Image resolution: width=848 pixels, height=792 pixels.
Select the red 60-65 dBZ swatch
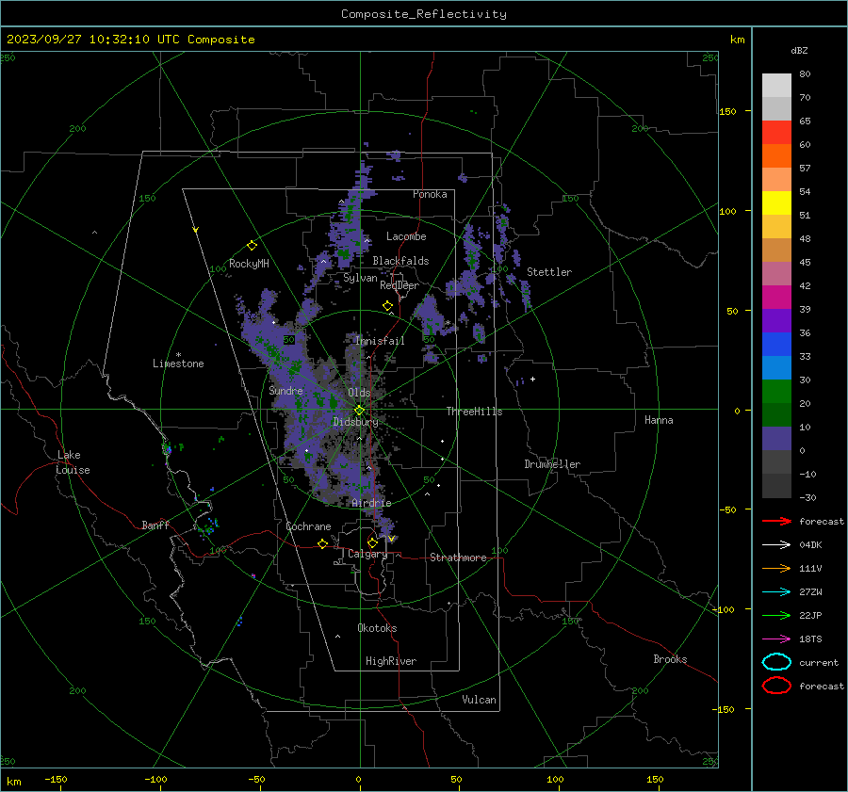[x=776, y=133]
